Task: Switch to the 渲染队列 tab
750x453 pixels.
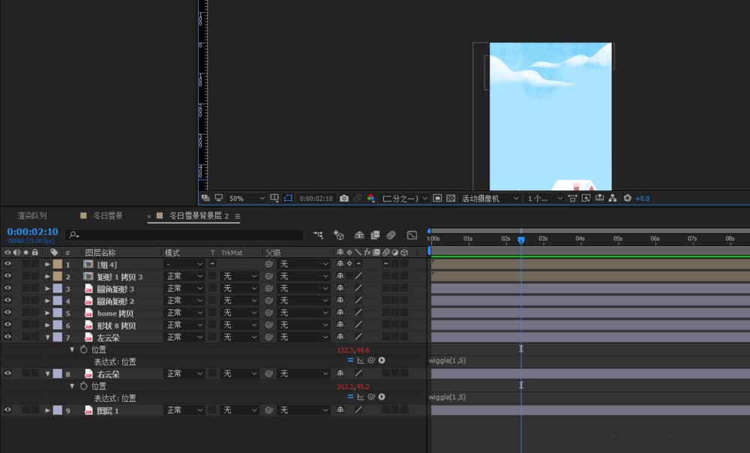Action: click(x=32, y=216)
